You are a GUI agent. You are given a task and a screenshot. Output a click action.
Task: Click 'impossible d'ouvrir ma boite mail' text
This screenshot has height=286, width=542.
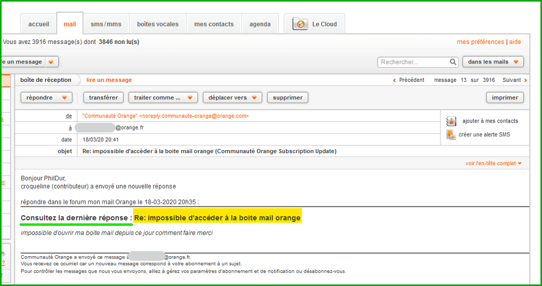117,233
